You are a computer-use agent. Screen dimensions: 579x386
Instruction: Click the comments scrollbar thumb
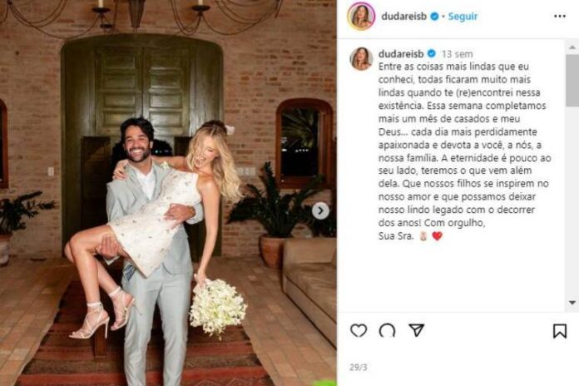[572, 81]
